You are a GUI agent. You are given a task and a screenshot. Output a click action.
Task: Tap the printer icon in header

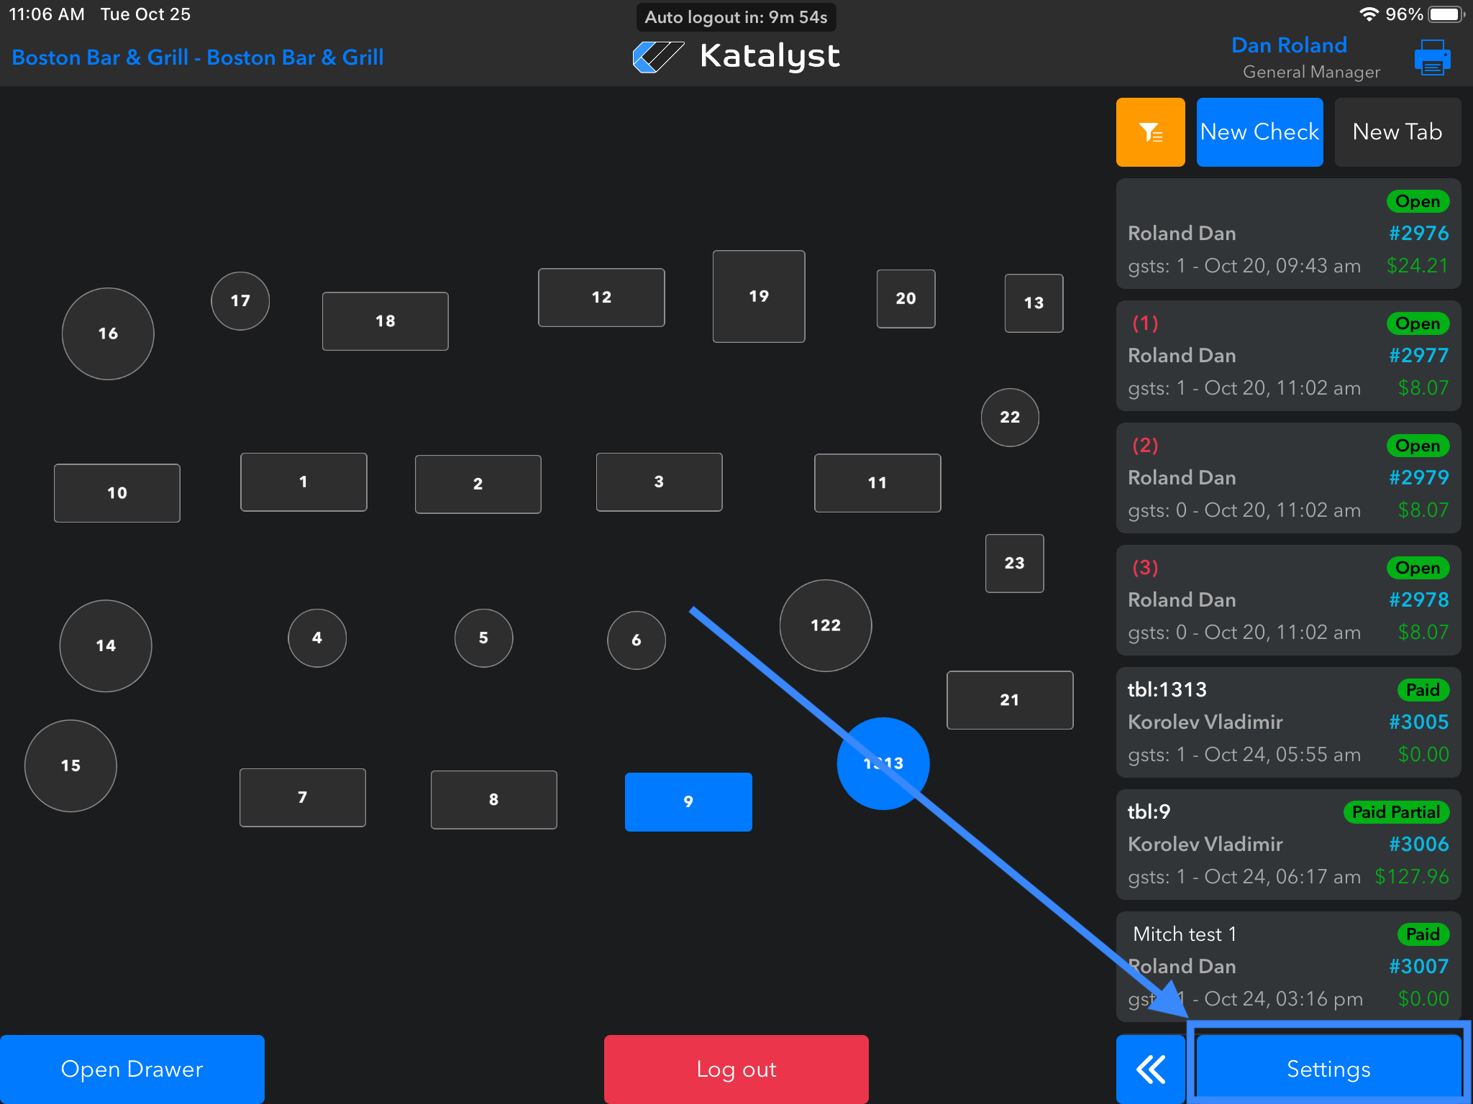coord(1431,58)
